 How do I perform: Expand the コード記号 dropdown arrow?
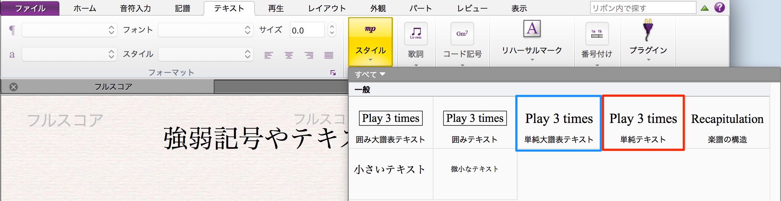pos(462,65)
